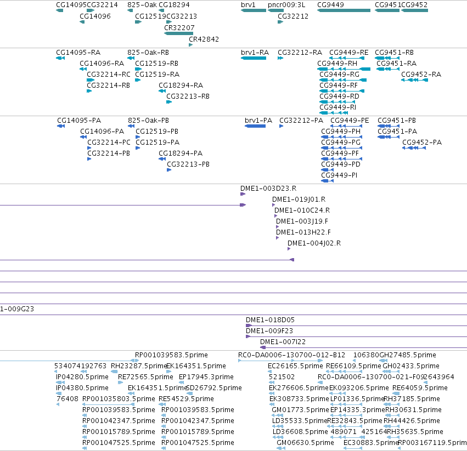Screen dimensions: 467x451
Task: Select the CG9449-RF transcript label
Action: (x=339, y=85)
